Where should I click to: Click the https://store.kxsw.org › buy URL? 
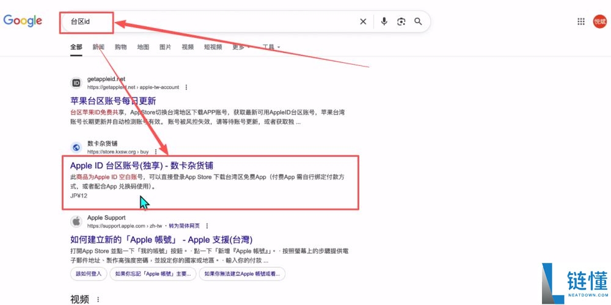pyautogui.click(x=118, y=152)
